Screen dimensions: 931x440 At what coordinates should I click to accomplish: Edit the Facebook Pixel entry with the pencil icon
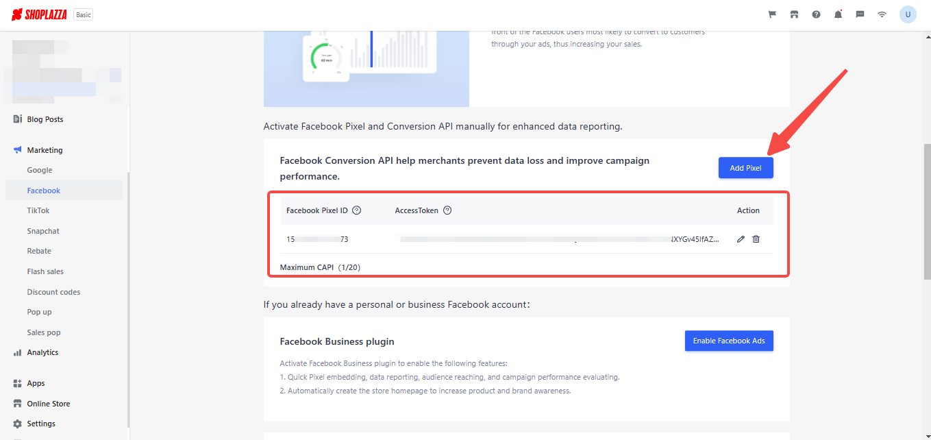pyautogui.click(x=741, y=239)
